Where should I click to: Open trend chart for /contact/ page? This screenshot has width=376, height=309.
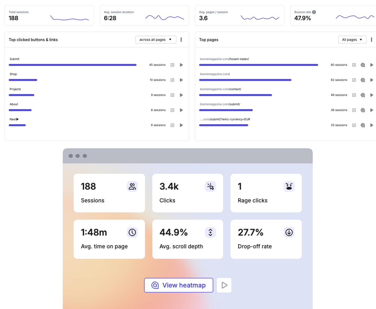coord(354,95)
